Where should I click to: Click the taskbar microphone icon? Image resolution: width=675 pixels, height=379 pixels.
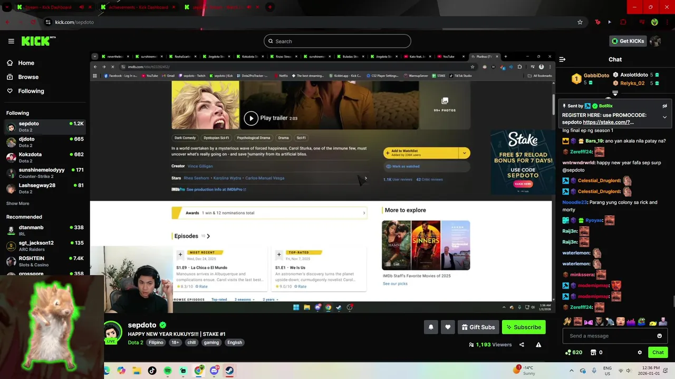click(x=594, y=371)
